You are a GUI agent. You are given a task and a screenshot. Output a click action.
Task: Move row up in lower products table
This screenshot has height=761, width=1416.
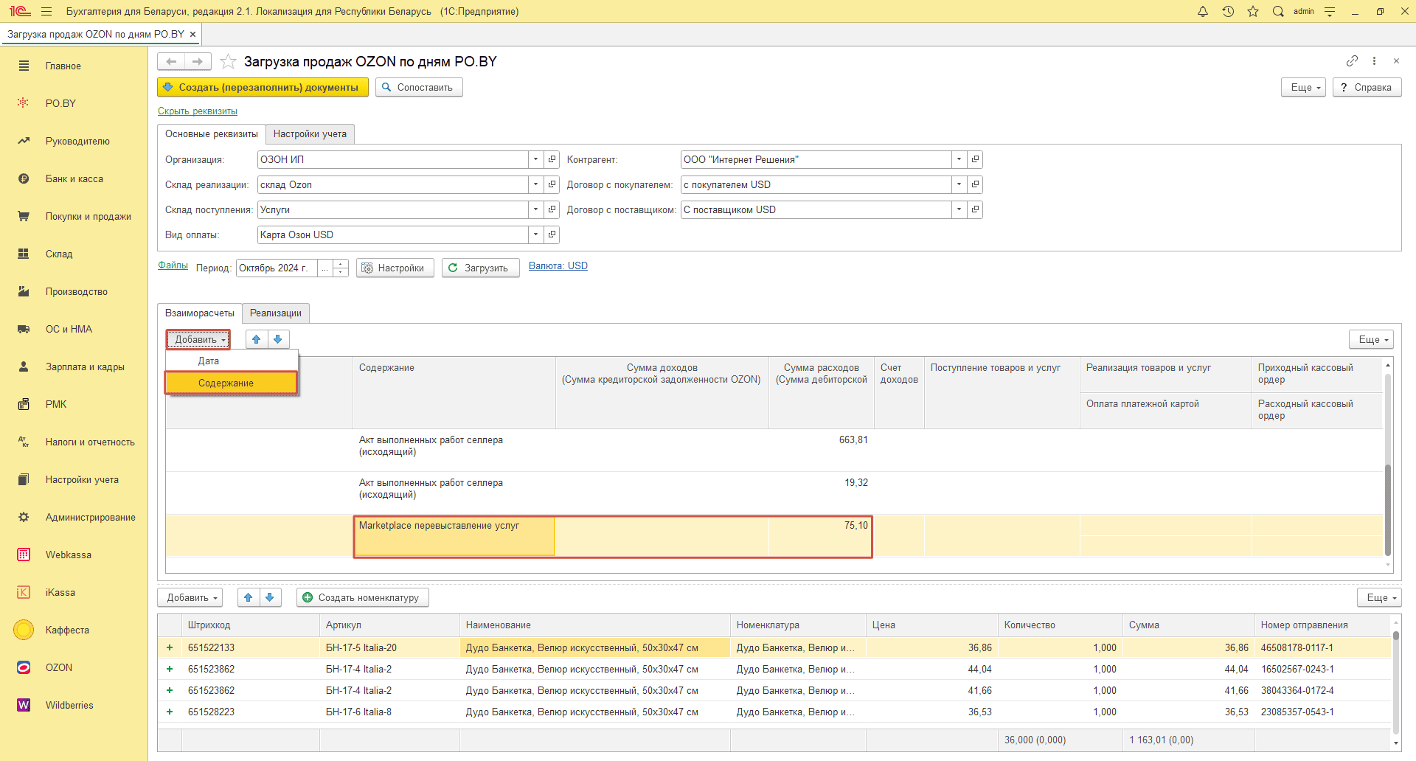[x=249, y=597]
